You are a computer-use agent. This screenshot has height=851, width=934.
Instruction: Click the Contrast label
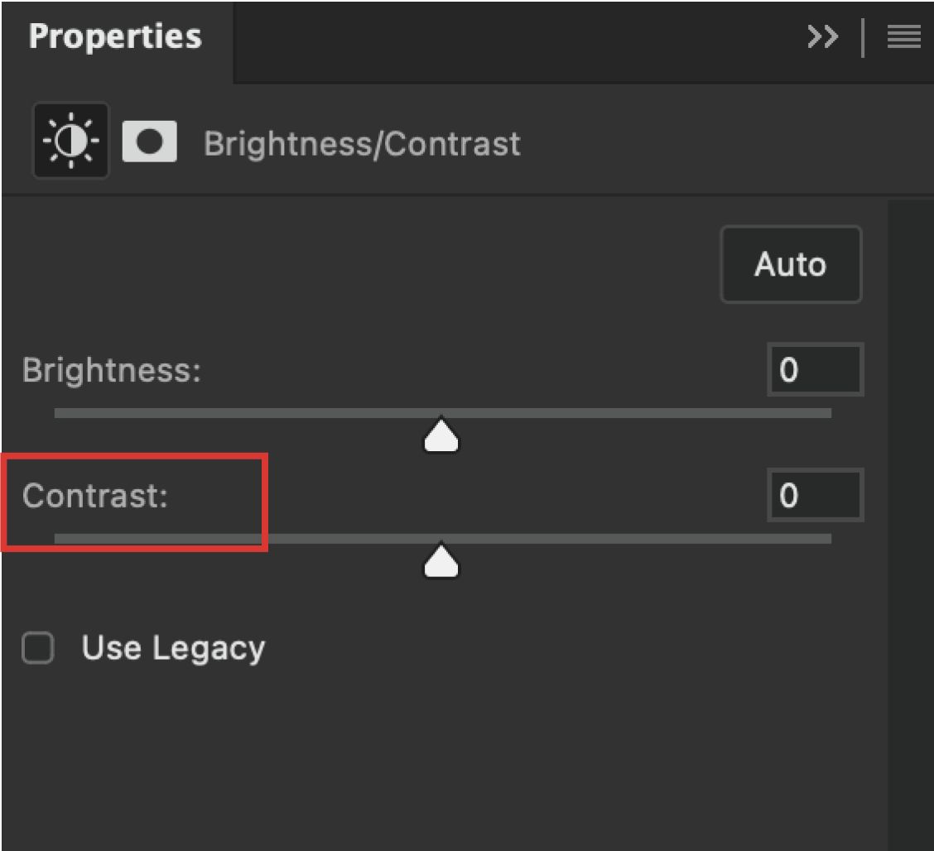[95, 496]
